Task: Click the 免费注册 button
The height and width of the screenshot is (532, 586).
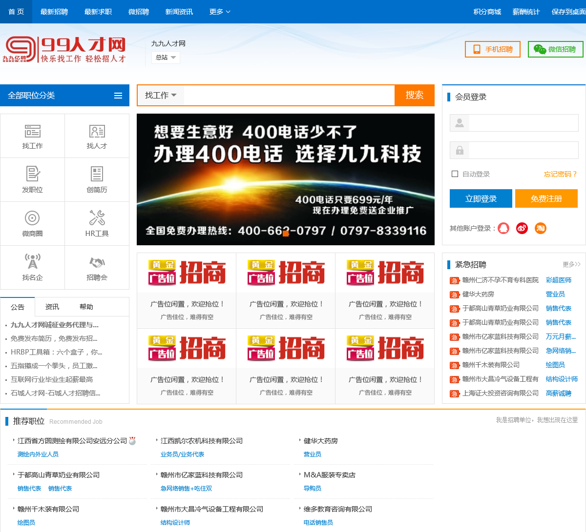Action: click(x=546, y=198)
